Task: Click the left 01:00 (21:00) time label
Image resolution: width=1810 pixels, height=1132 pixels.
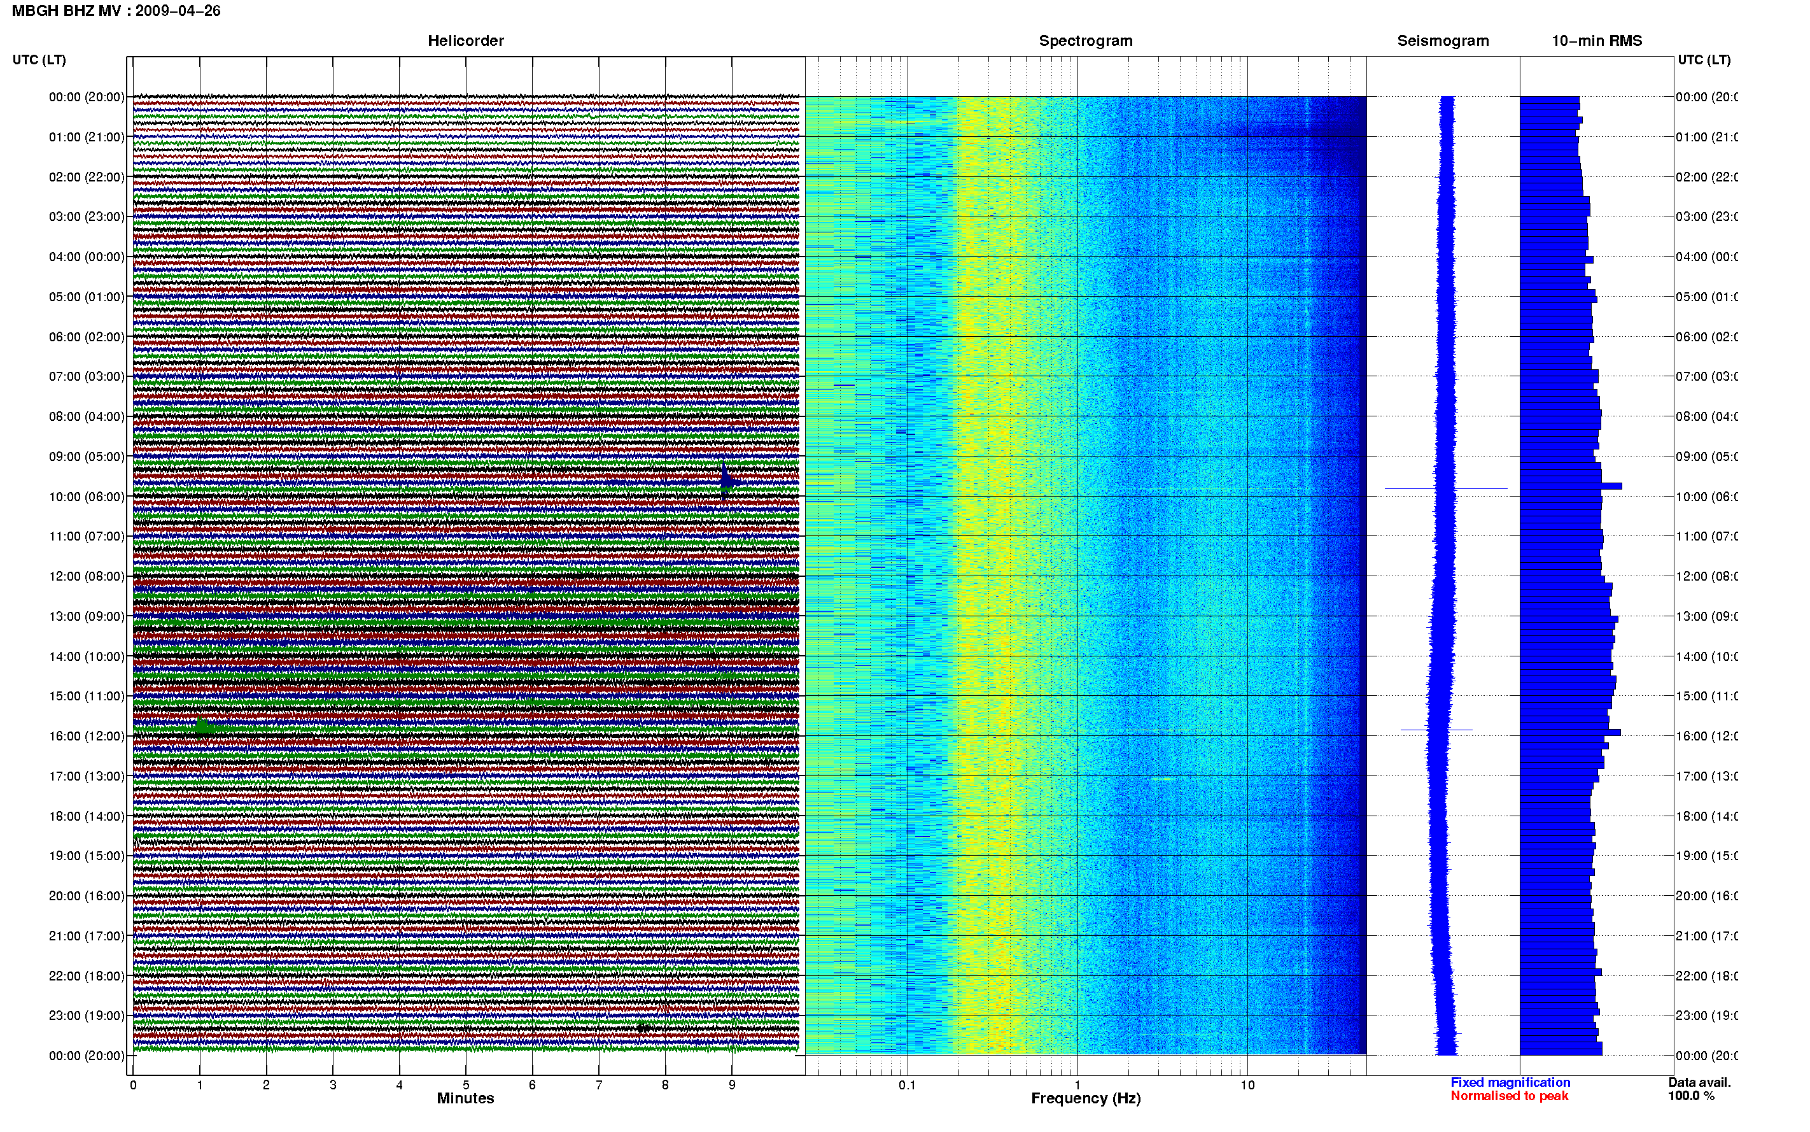Action: pos(87,137)
